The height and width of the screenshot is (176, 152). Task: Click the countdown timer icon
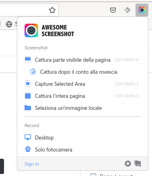coord(33,72)
